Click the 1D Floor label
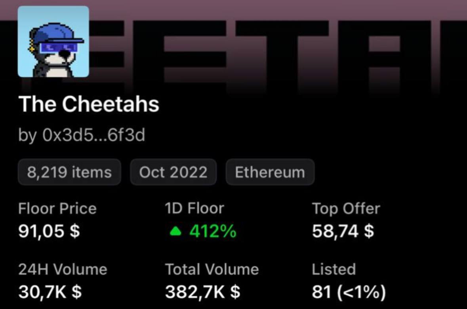The height and width of the screenshot is (309, 467). point(194,209)
